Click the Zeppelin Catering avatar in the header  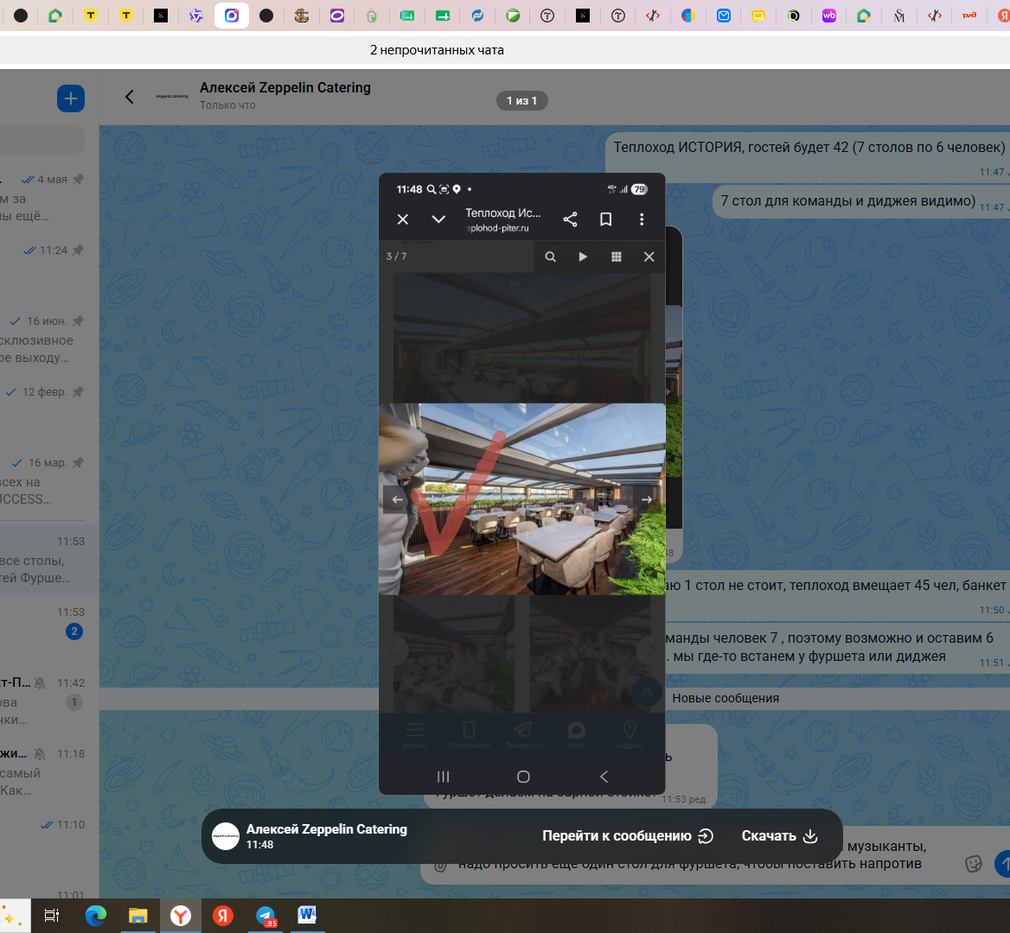[x=172, y=97]
